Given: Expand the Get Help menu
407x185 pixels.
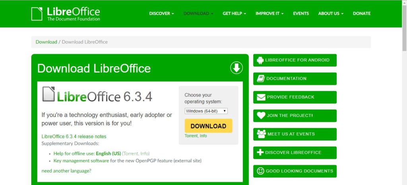Looking at the screenshot, I should coord(235,14).
